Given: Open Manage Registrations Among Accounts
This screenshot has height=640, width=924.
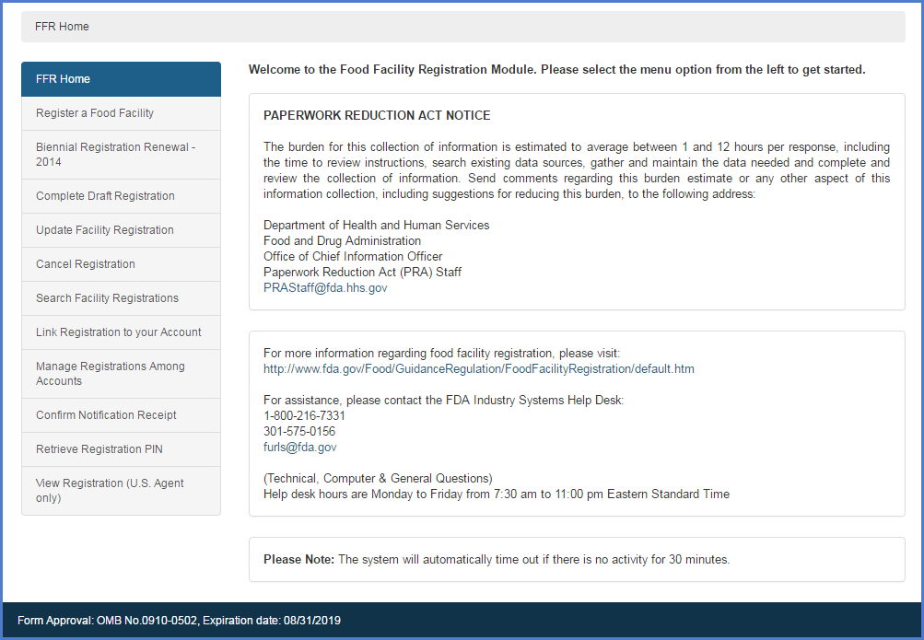Looking at the screenshot, I should point(110,374).
